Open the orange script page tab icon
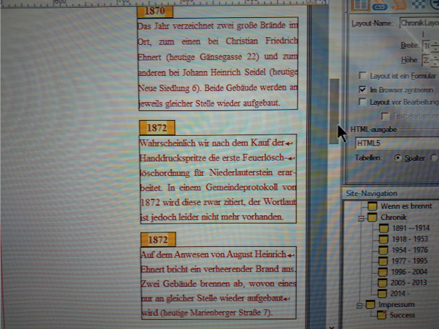The width and height of the screenshot is (439, 329). pyautogui.click(x=398, y=5)
